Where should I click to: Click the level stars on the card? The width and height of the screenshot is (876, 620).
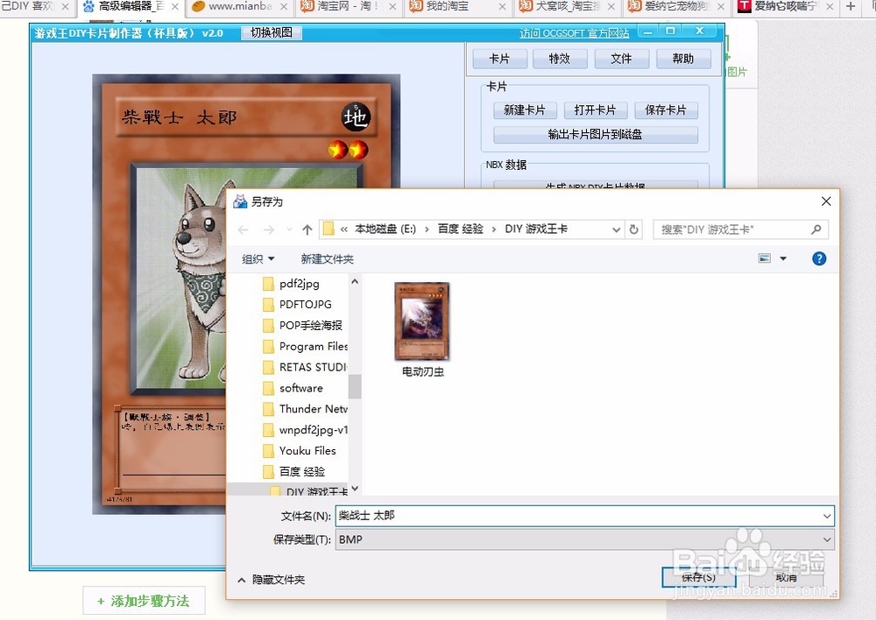pyautogui.click(x=348, y=150)
